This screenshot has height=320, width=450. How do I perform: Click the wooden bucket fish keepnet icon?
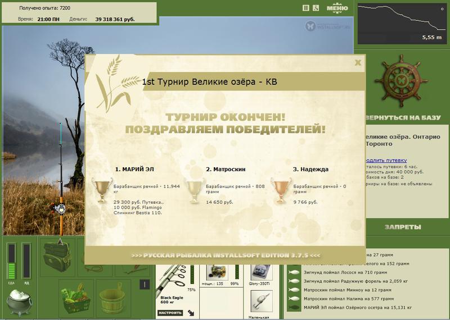pos(112,299)
